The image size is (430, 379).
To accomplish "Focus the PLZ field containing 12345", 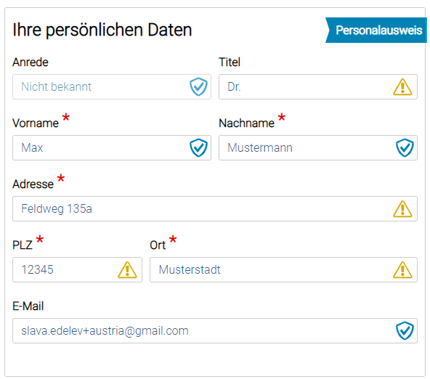I will pyautogui.click(x=77, y=269).
